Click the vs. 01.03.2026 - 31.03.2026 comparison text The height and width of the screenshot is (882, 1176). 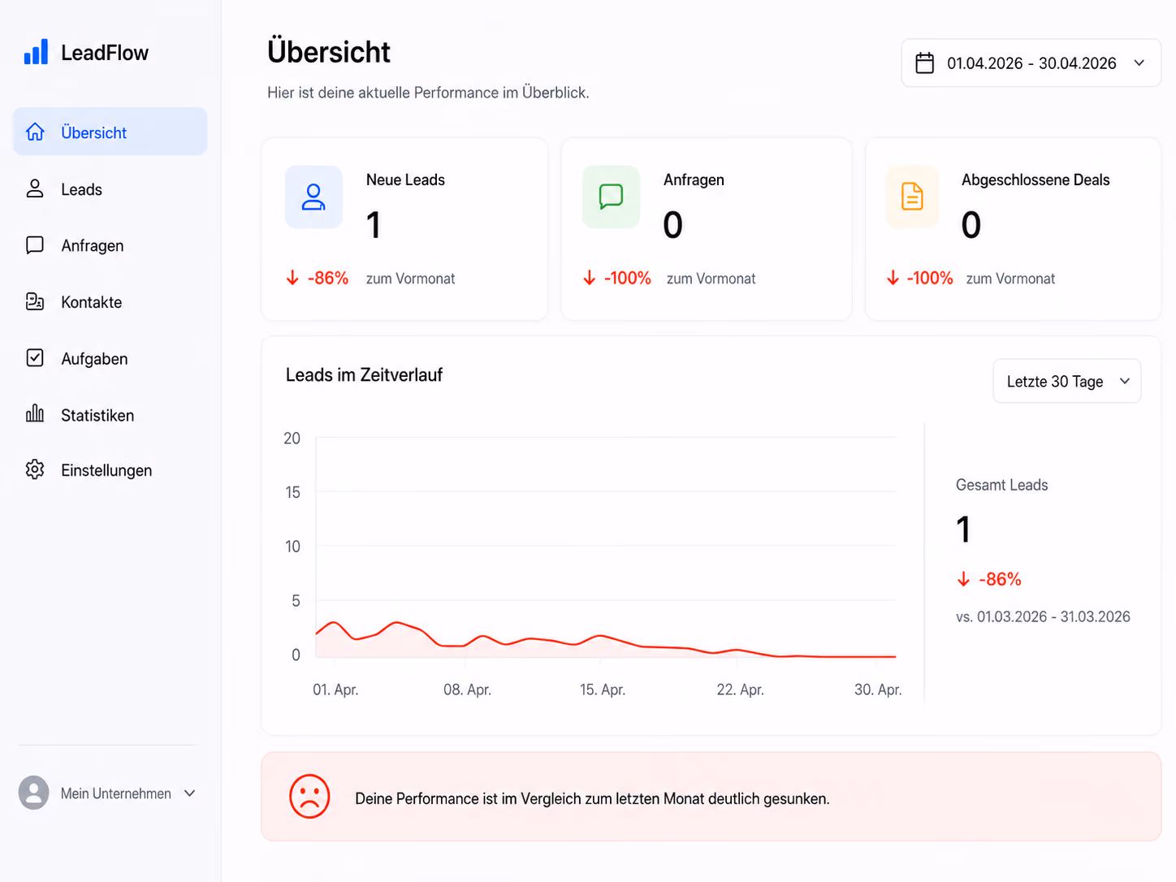(1043, 616)
